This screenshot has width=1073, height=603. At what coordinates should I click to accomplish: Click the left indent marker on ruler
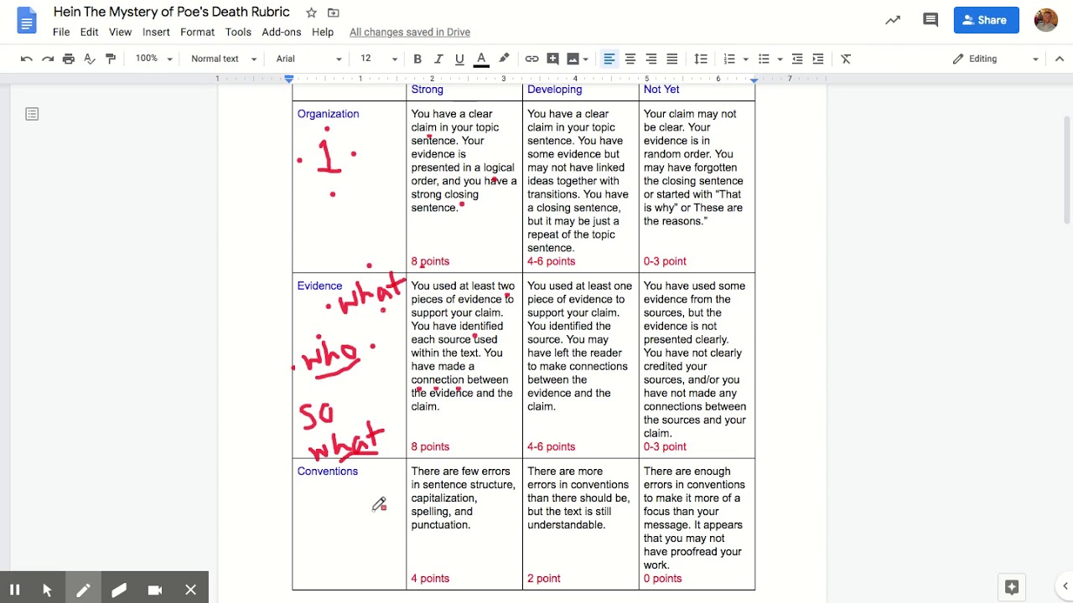tap(289, 80)
